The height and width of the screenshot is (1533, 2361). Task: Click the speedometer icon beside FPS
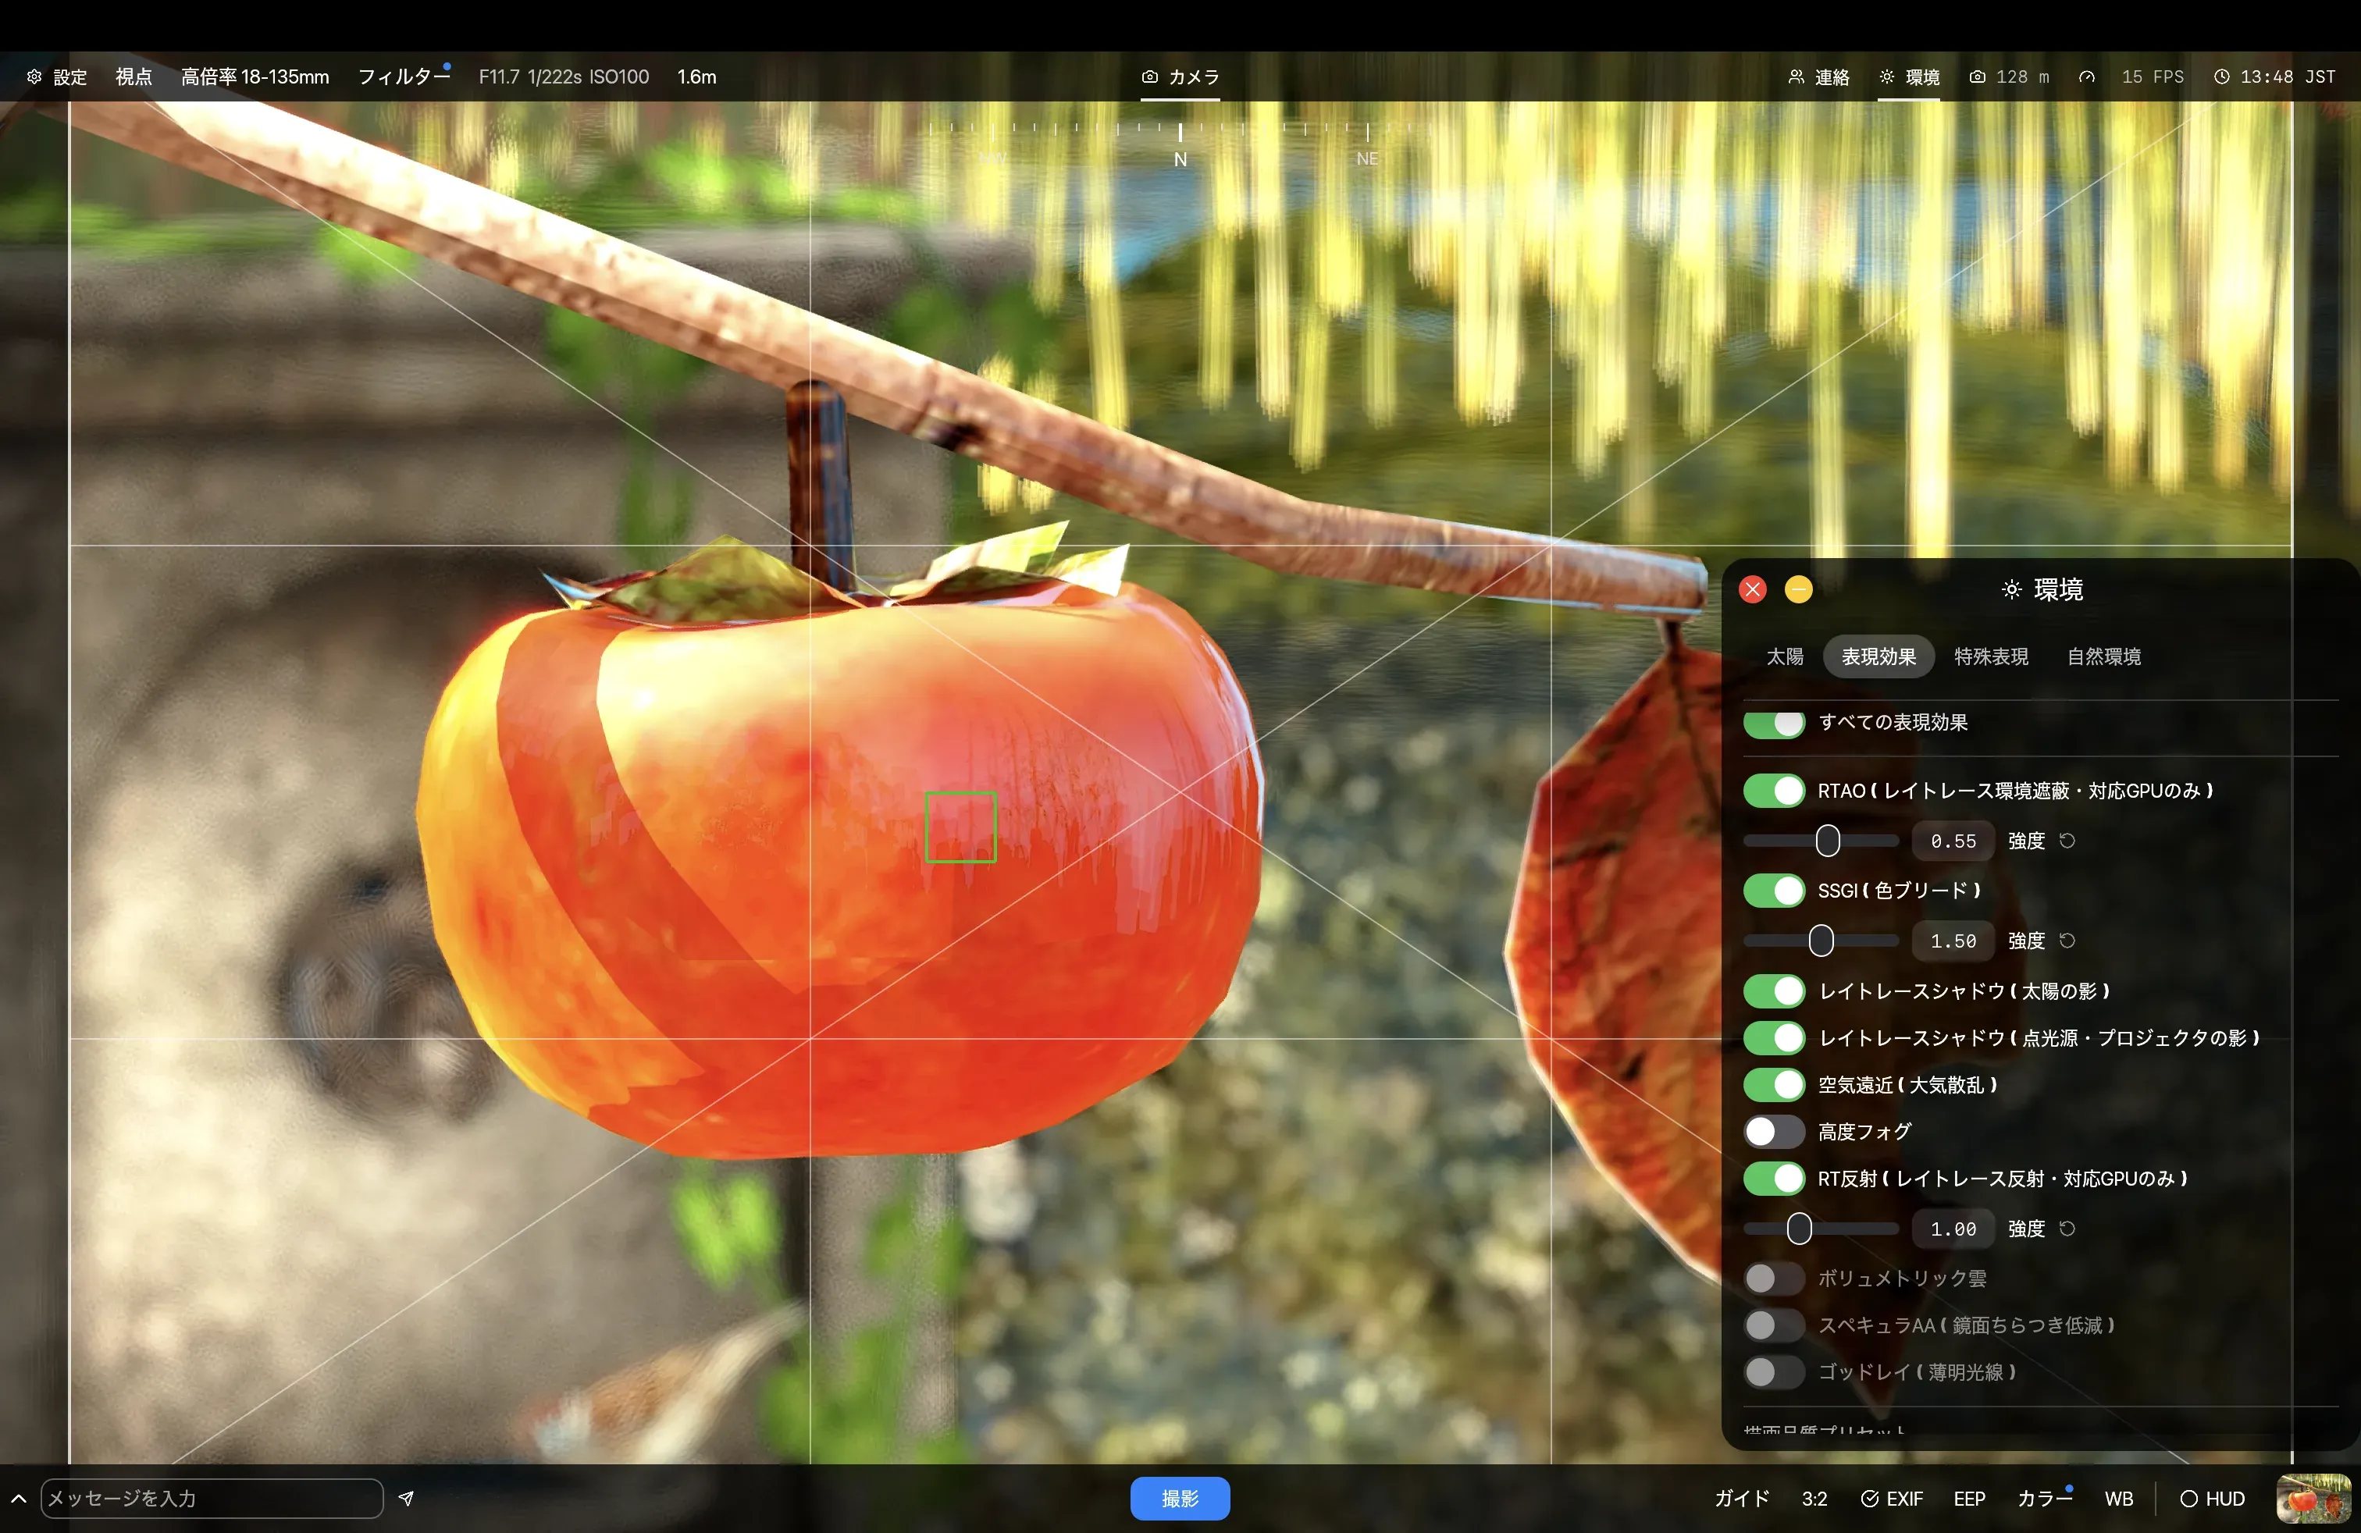point(2087,76)
